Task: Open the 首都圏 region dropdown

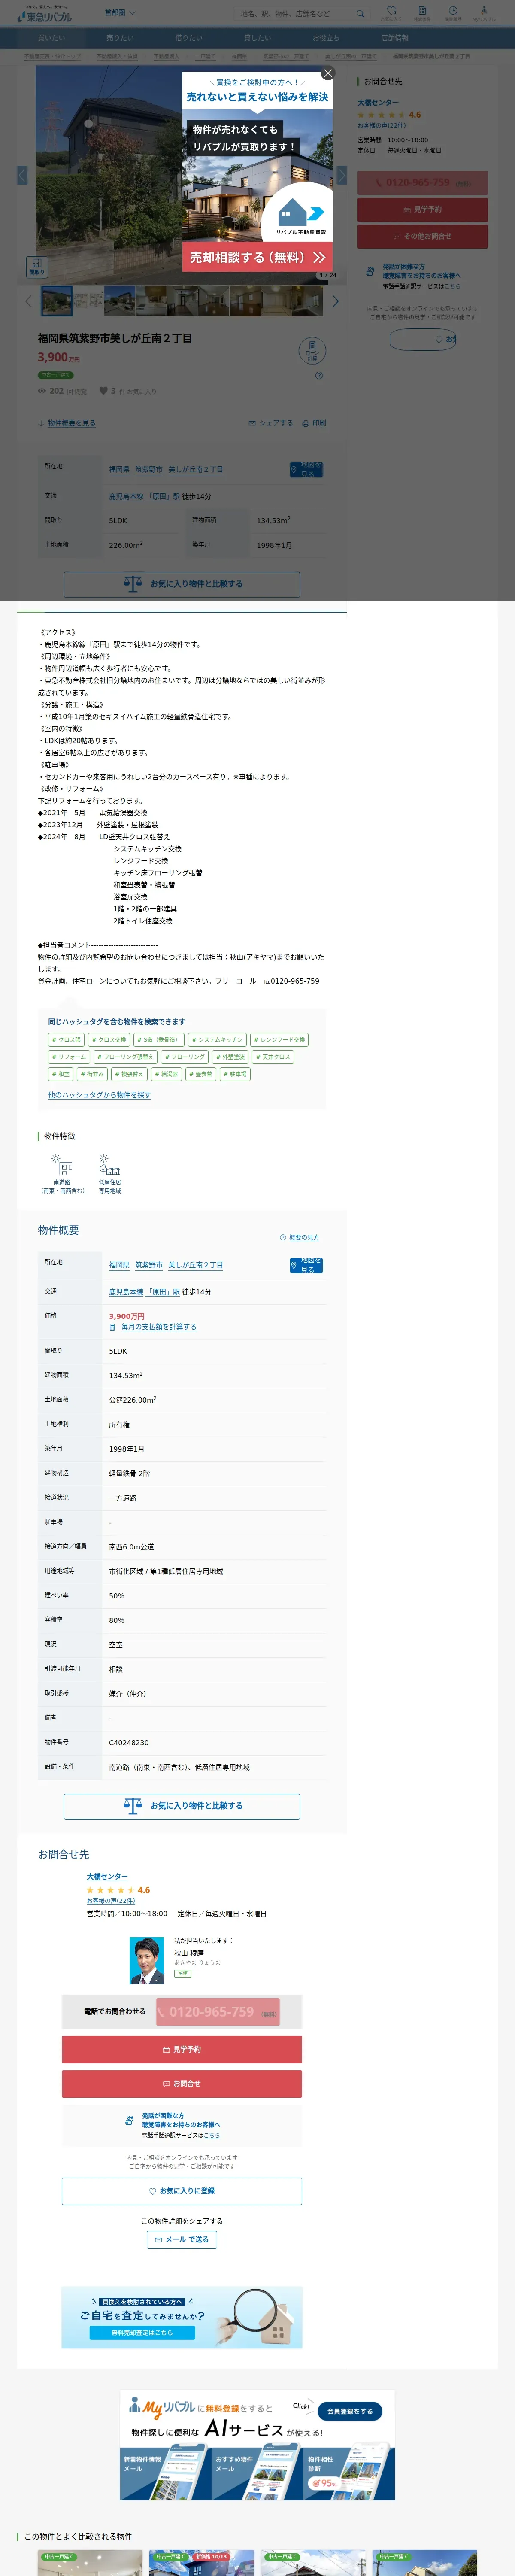Action: [x=120, y=13]
